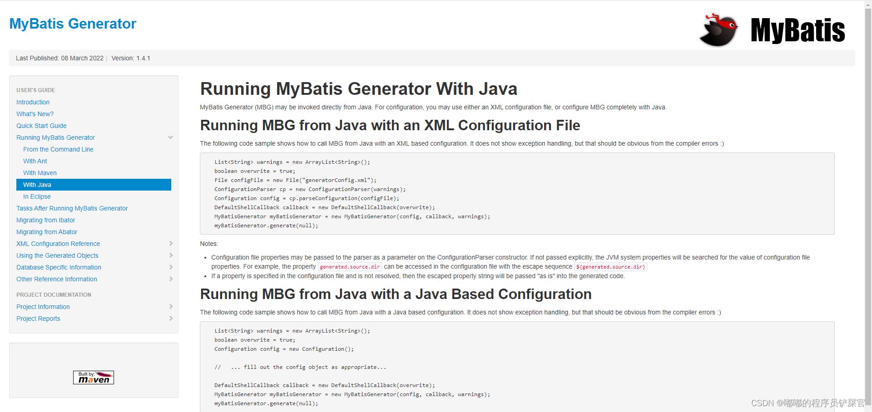Image resolution: width=872 pixels, height=412 pixels.
Task: Open Migrating from Abator page
Action: [47, 232]
